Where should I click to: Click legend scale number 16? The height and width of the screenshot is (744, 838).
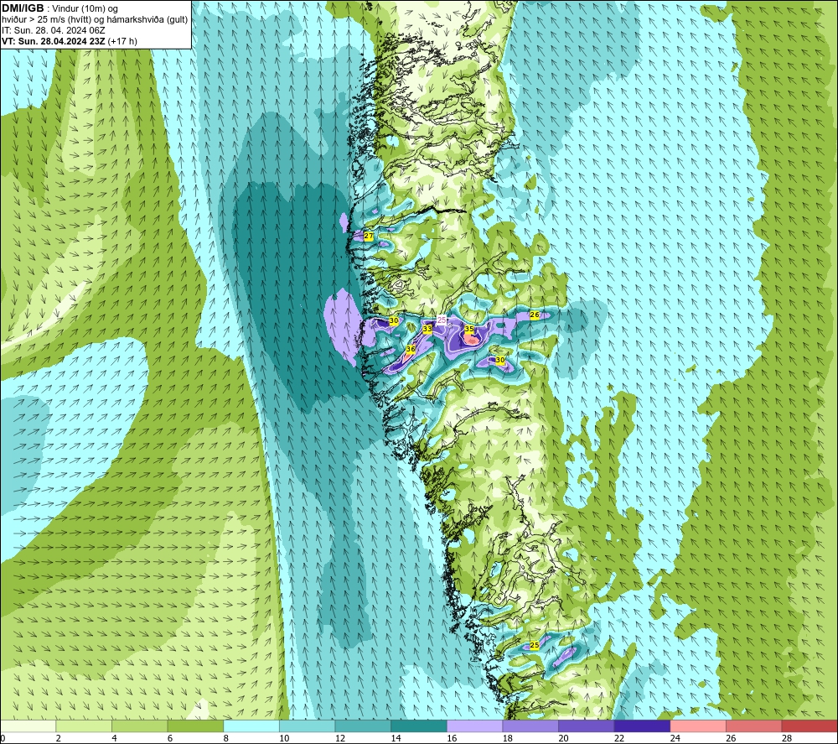coord(452,738)
